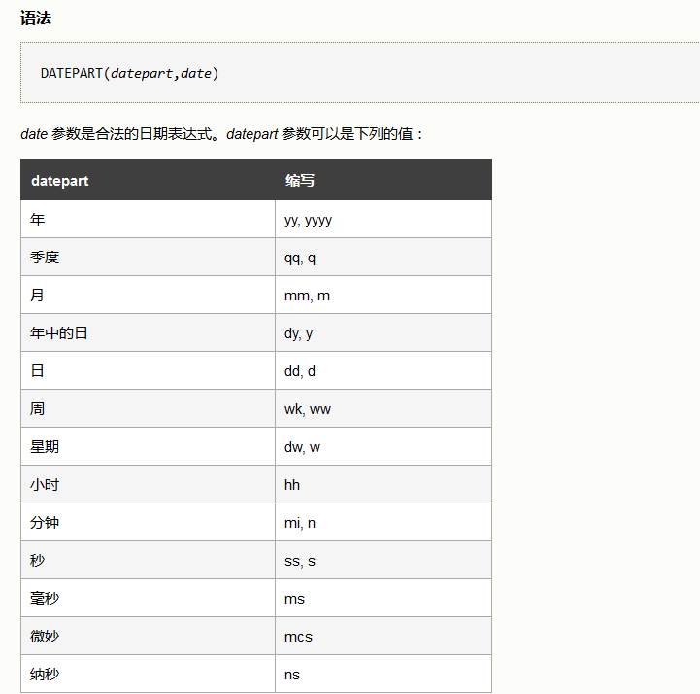
Task: Select the 小时 table cell
Action: 148,484
